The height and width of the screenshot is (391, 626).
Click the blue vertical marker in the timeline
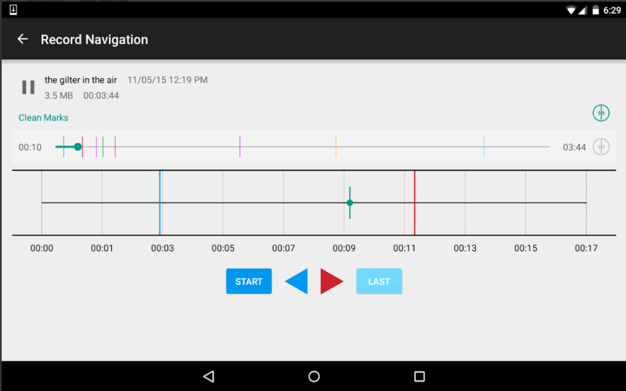tap(160, 202)
